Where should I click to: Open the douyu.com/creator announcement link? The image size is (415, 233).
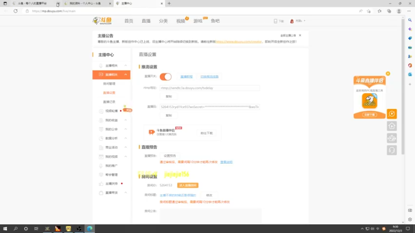click(x=239, y=42)
